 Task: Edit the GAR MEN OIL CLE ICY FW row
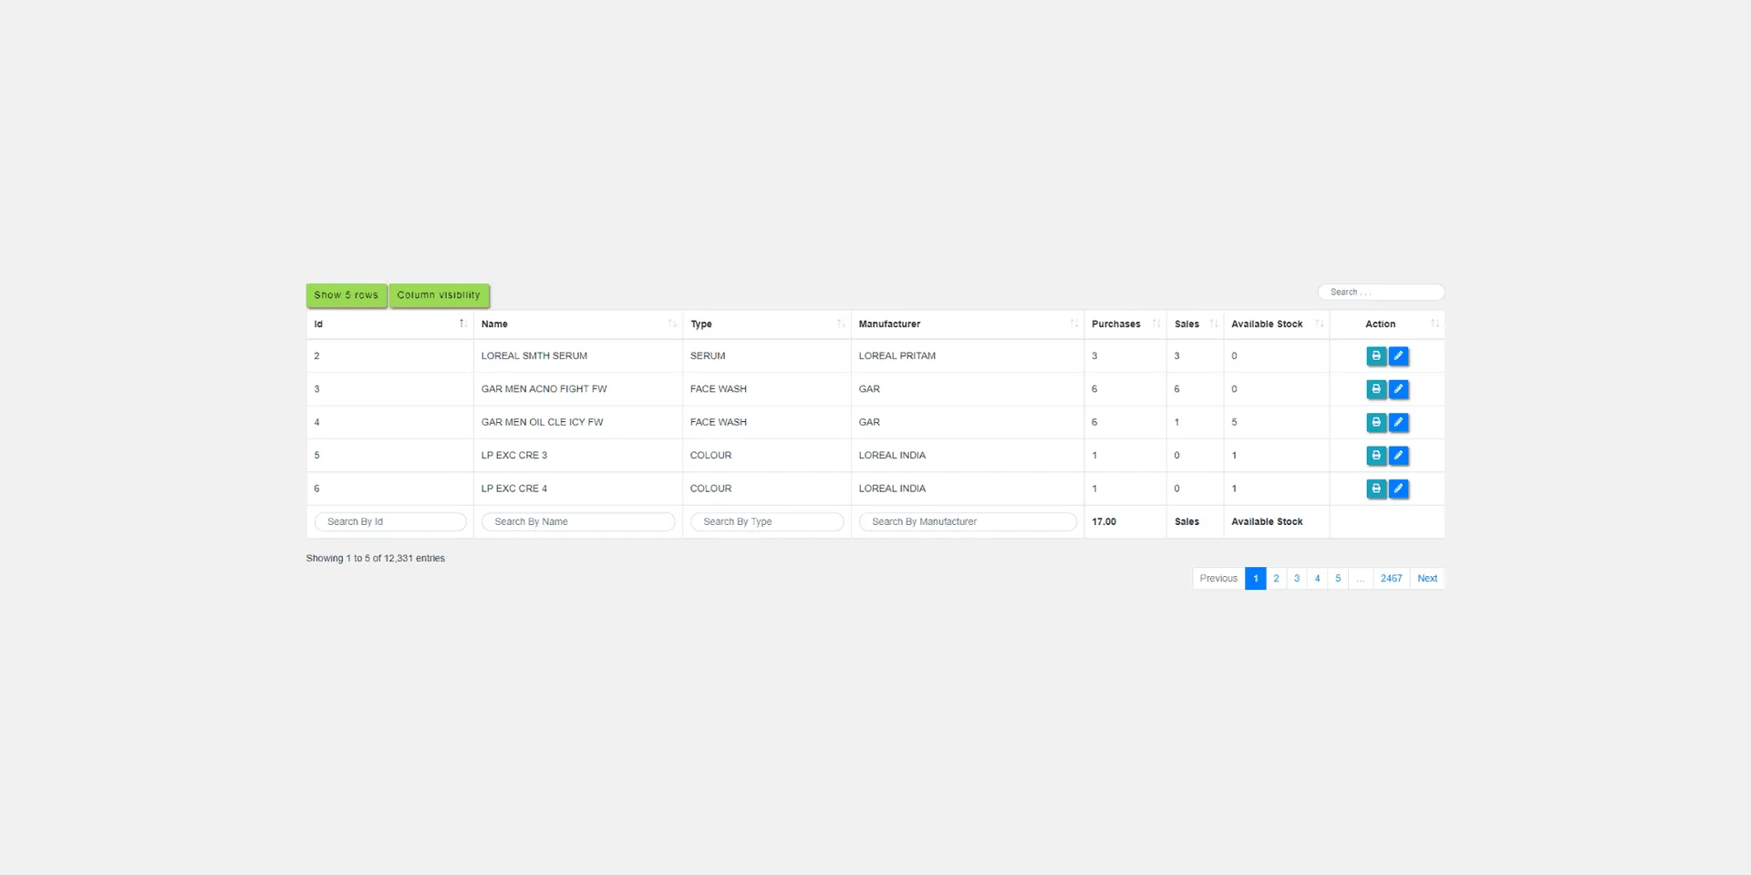(x=1400, y=422)
